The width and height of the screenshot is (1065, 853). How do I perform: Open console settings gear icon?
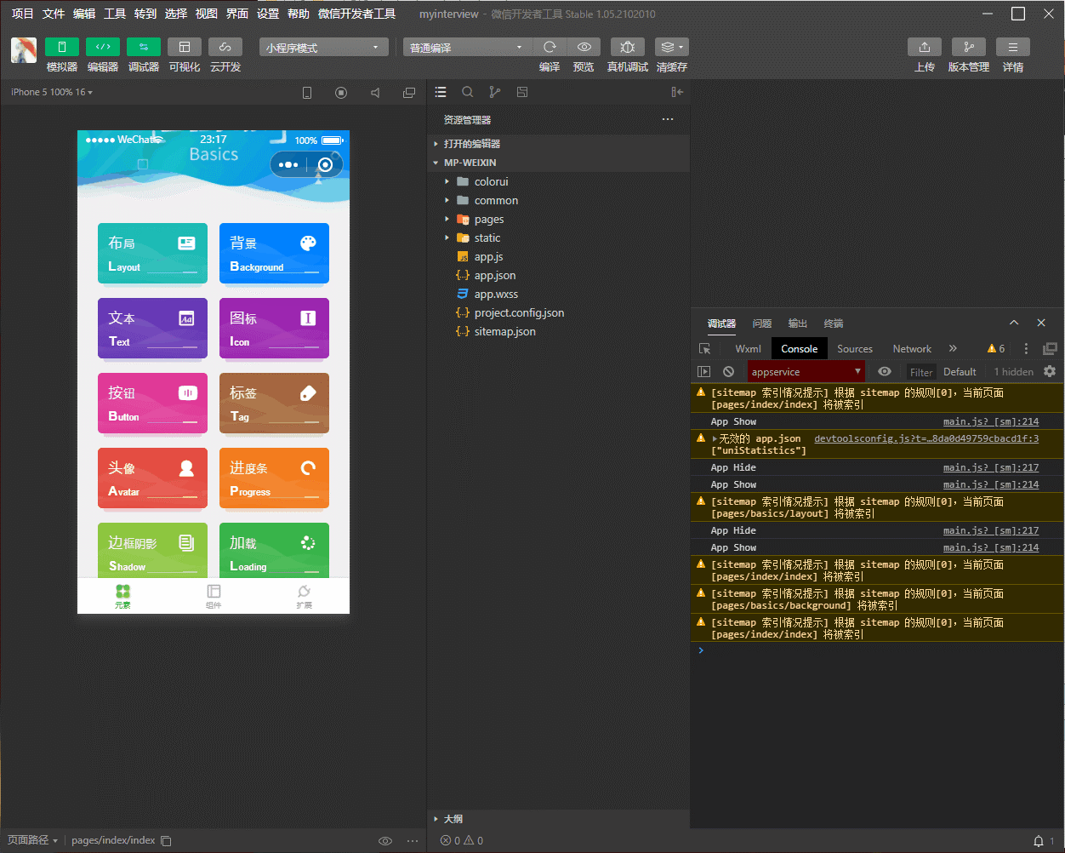1050,372
